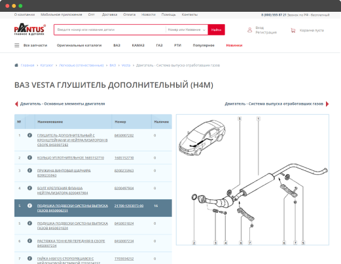Open the hamburger menu icon beside Все запчасти

pos(17,45)
